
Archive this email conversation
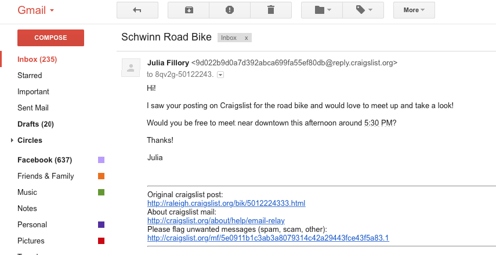(188, 10)
